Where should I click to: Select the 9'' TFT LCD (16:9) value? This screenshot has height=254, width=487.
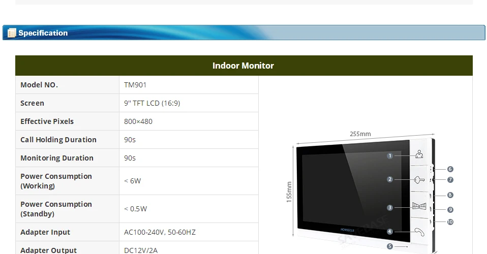(x=152, y=103)
